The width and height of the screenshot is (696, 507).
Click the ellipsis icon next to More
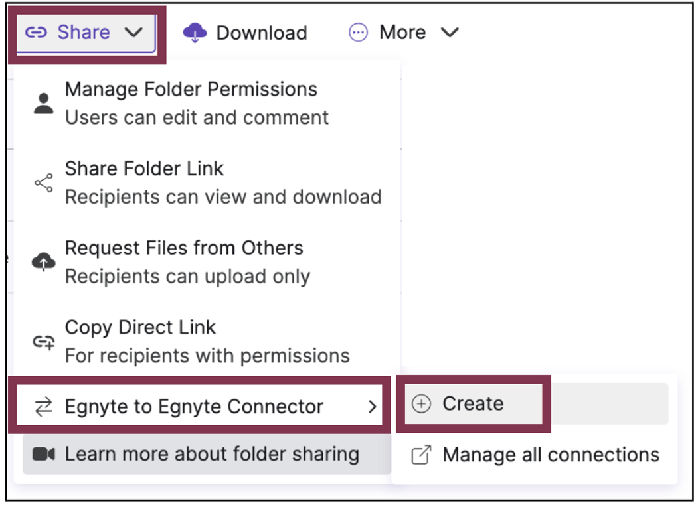[358, 32]
